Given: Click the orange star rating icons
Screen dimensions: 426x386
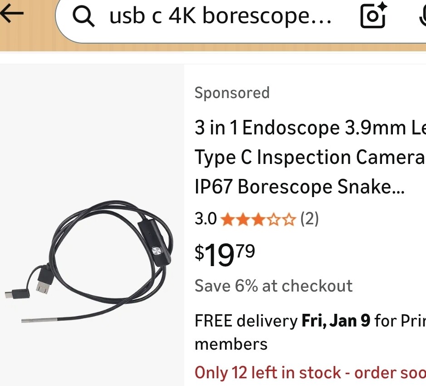Looking at the screenshot, I should tap(258, 220).
